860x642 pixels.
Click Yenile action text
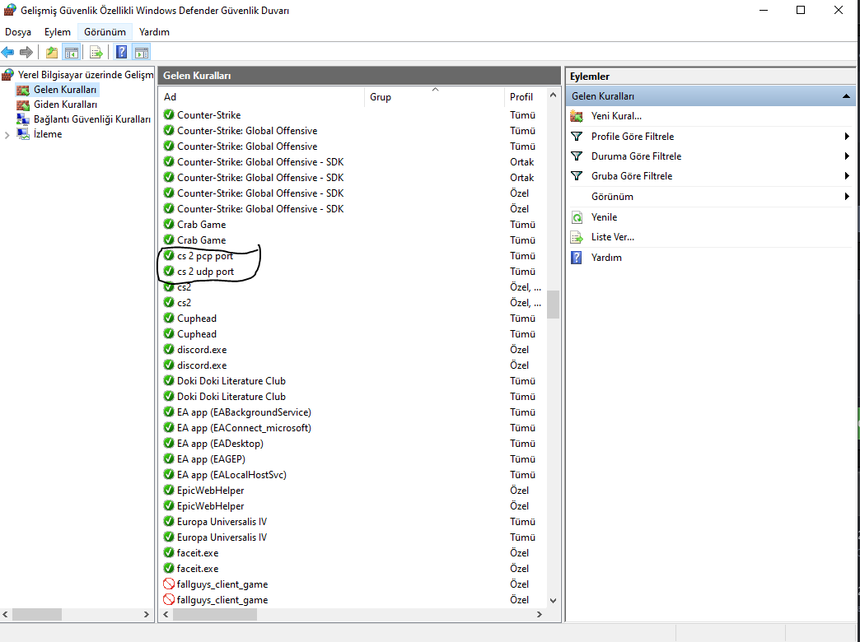[604, 217]
